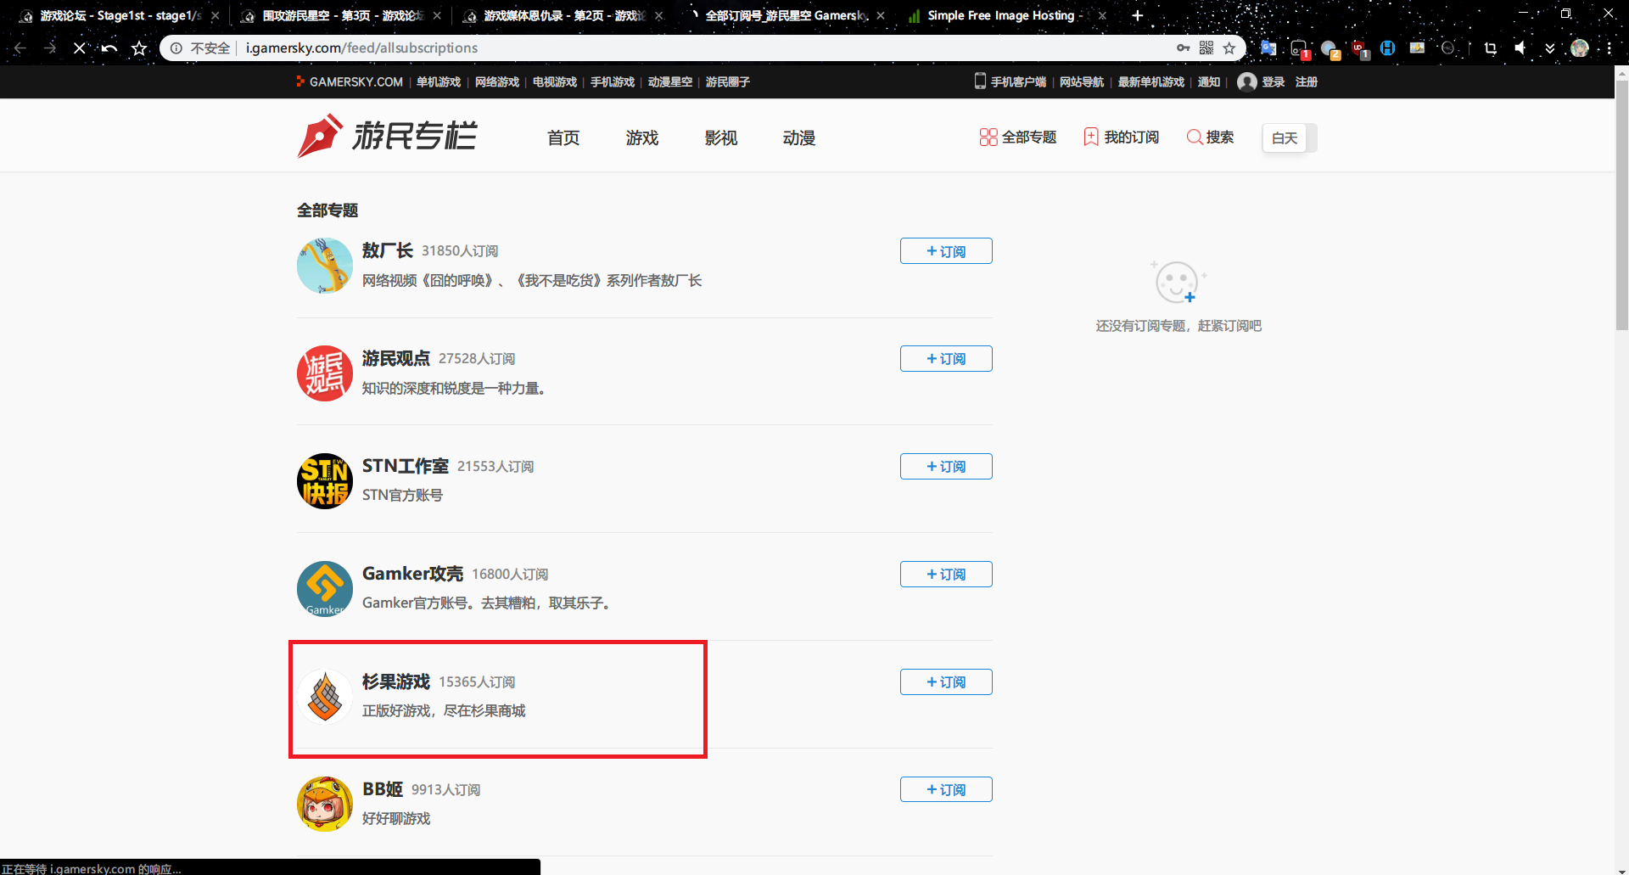Viewport: 1629px width, 875px height.
Task: Open the 游民圈子 top bar link
Action: pos(728,82)
